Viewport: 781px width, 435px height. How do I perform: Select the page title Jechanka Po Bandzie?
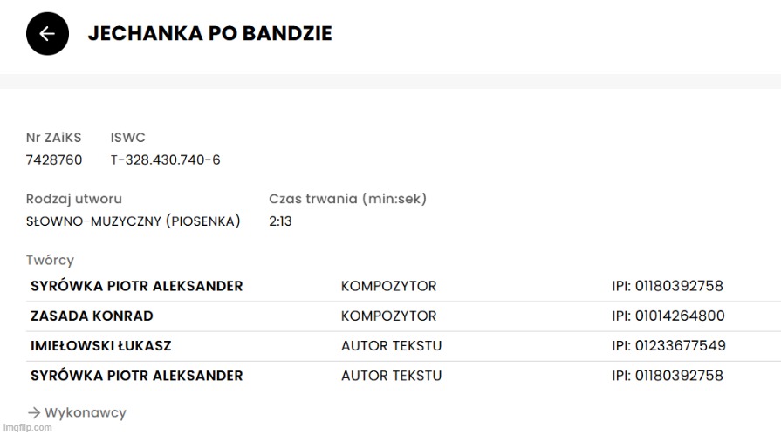[x=209, y=34]
